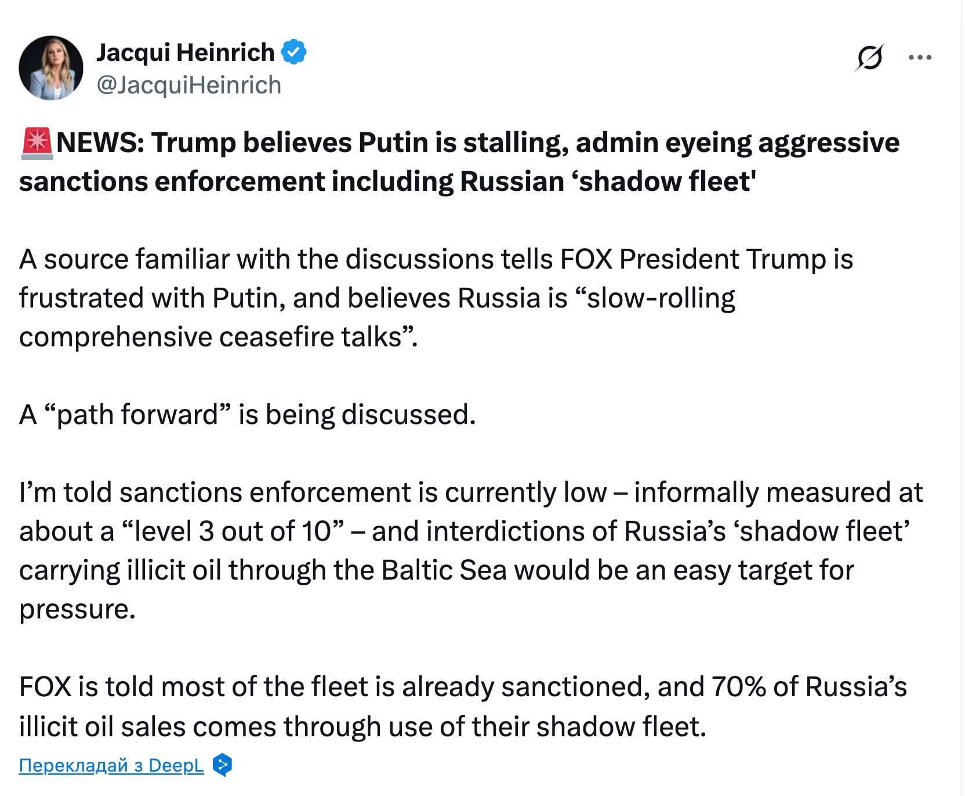Click the word 'NEWS:' in the headline
The height and width of the screenshot is (796, 965).
click(x=100, y=143)
